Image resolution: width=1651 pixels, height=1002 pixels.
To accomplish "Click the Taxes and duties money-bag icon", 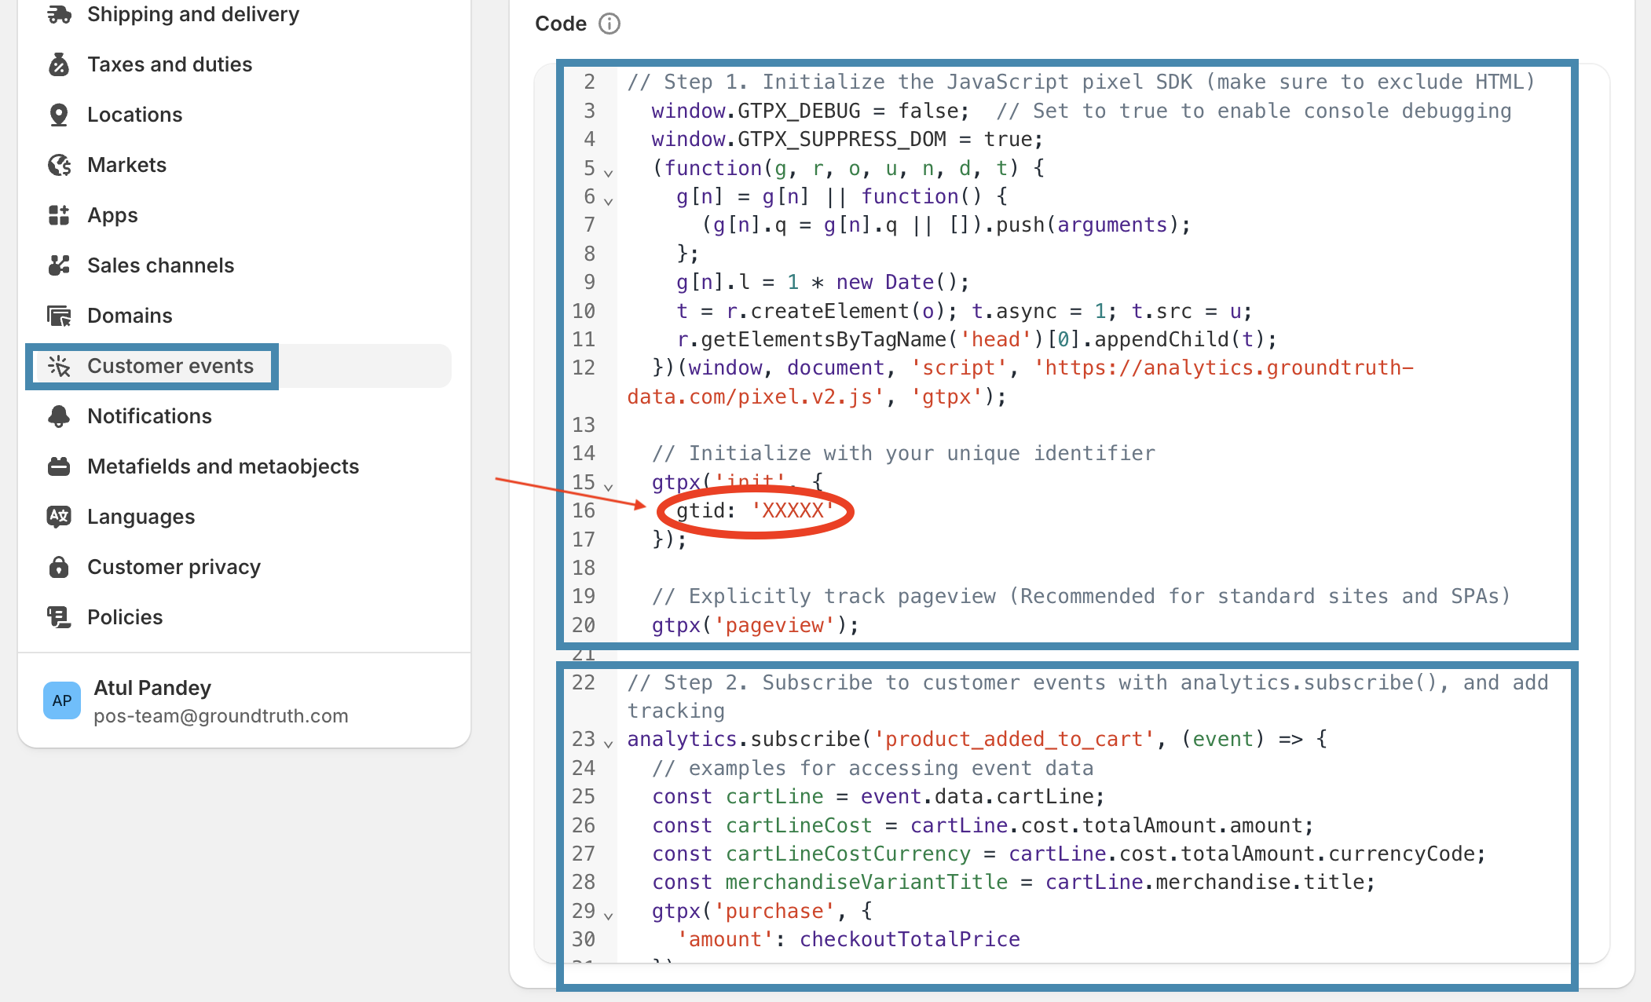I will click(x=59, y=65).
